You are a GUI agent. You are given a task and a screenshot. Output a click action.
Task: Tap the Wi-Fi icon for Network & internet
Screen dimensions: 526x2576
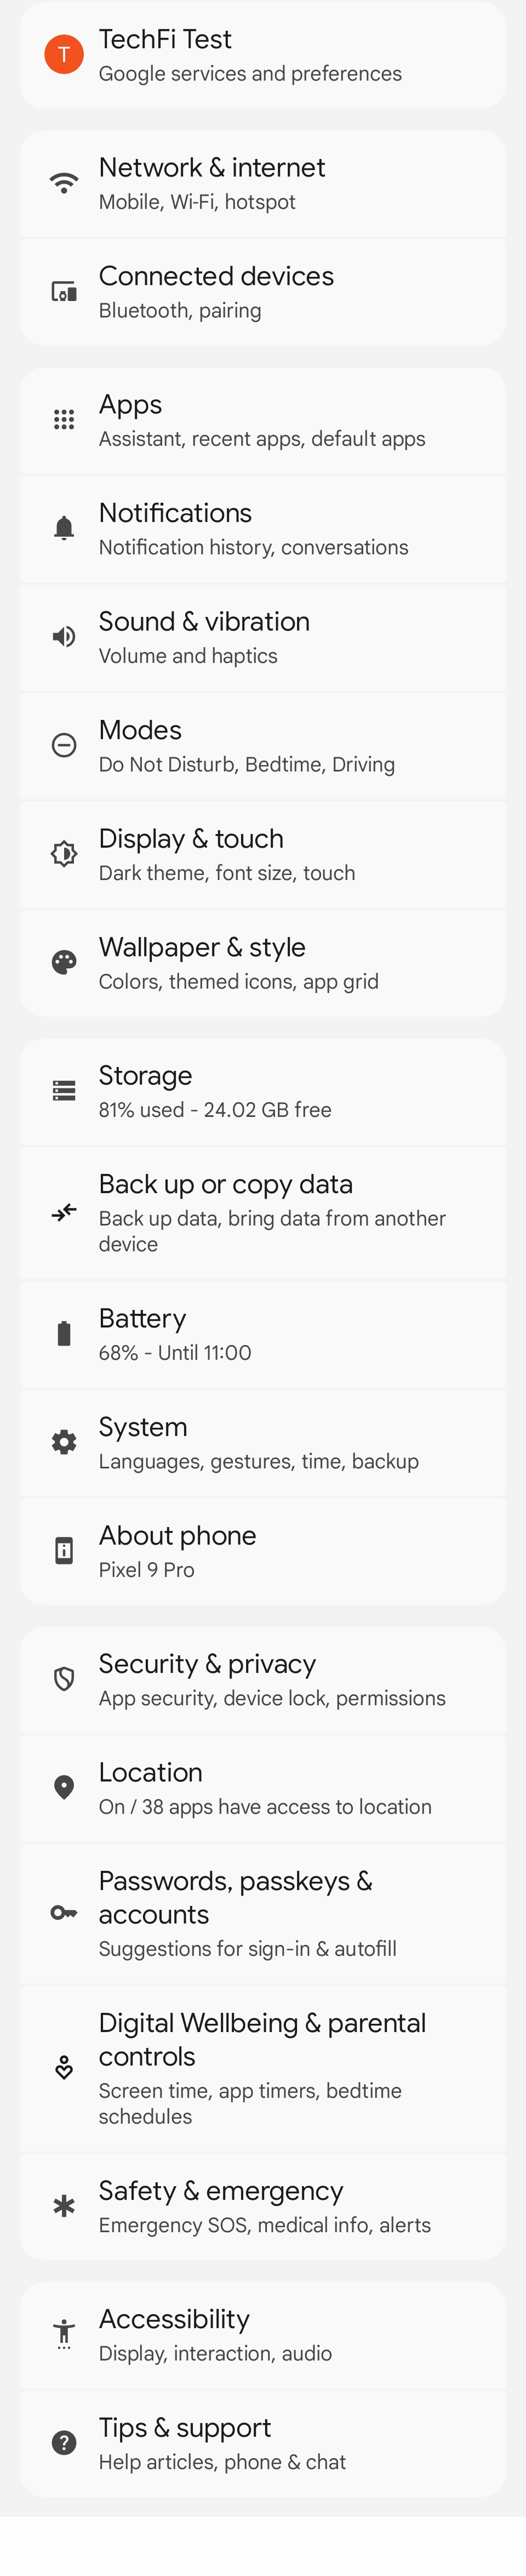tap(64, 184)
